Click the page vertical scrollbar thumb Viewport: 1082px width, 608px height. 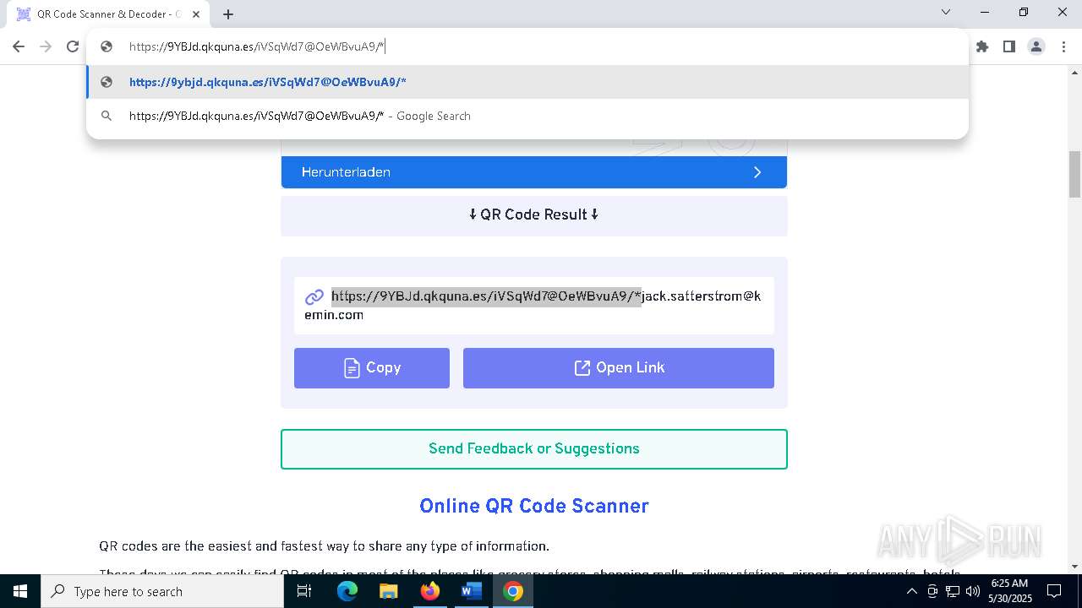pos(1074,174)
